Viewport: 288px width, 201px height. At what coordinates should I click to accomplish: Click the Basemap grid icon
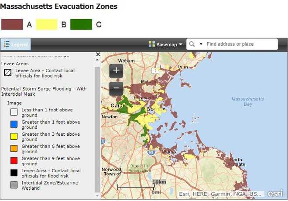151,44
